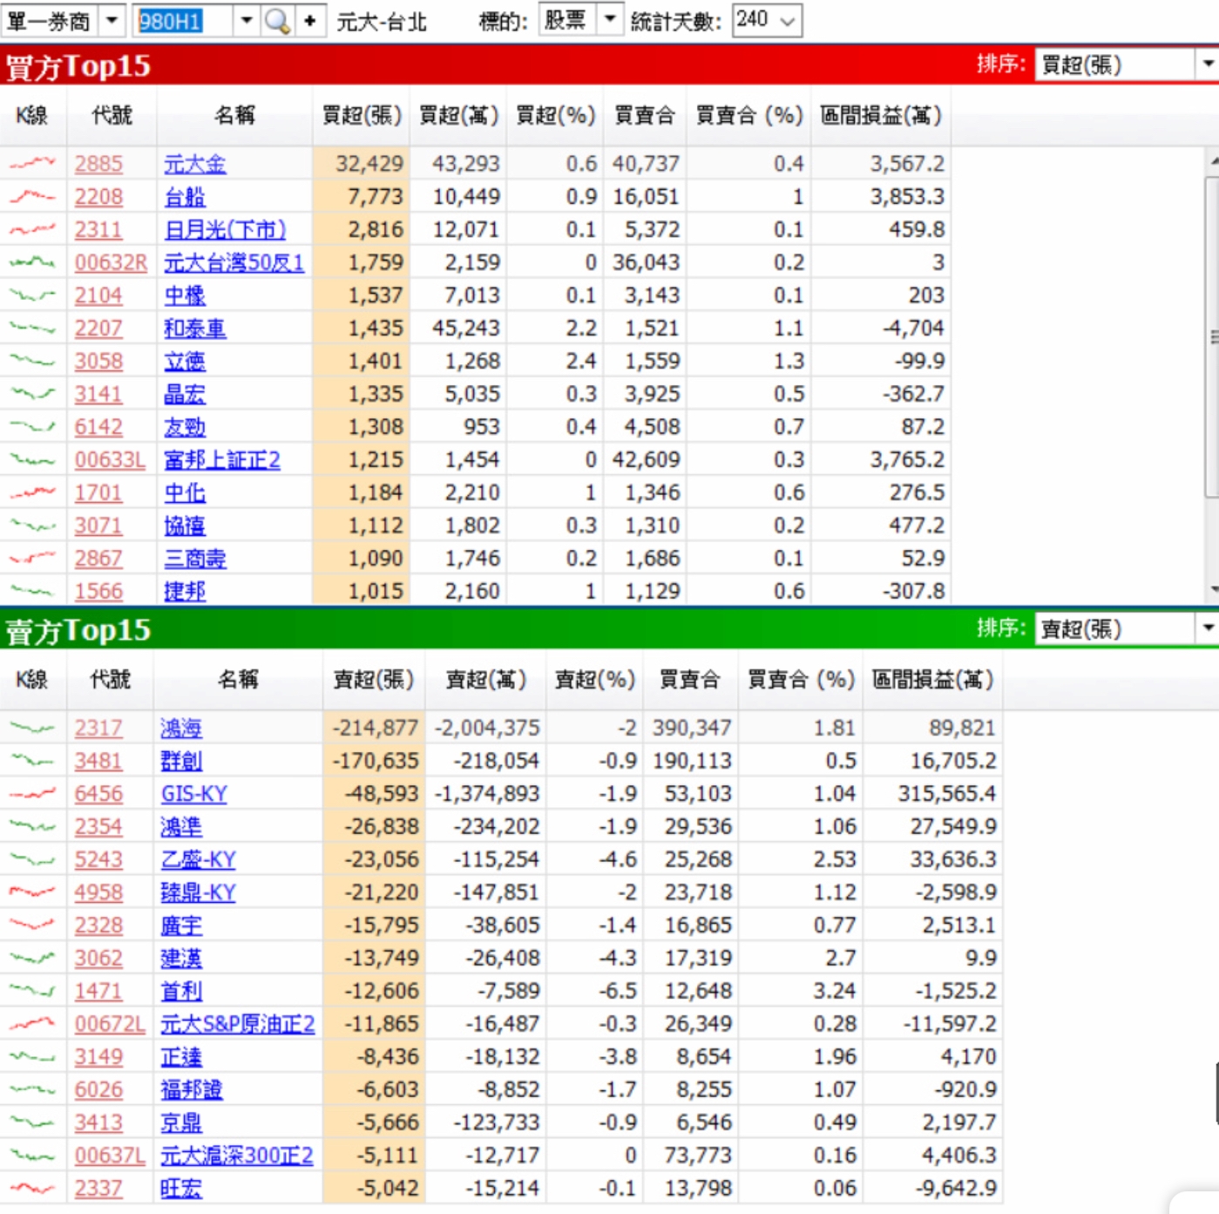This screenshot has width=1219, height=1214.
Task: Select the -214,877 sell volume cell
Action: [x=375, y=728]
